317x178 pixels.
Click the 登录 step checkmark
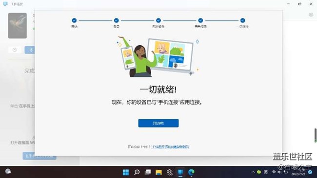116,20
